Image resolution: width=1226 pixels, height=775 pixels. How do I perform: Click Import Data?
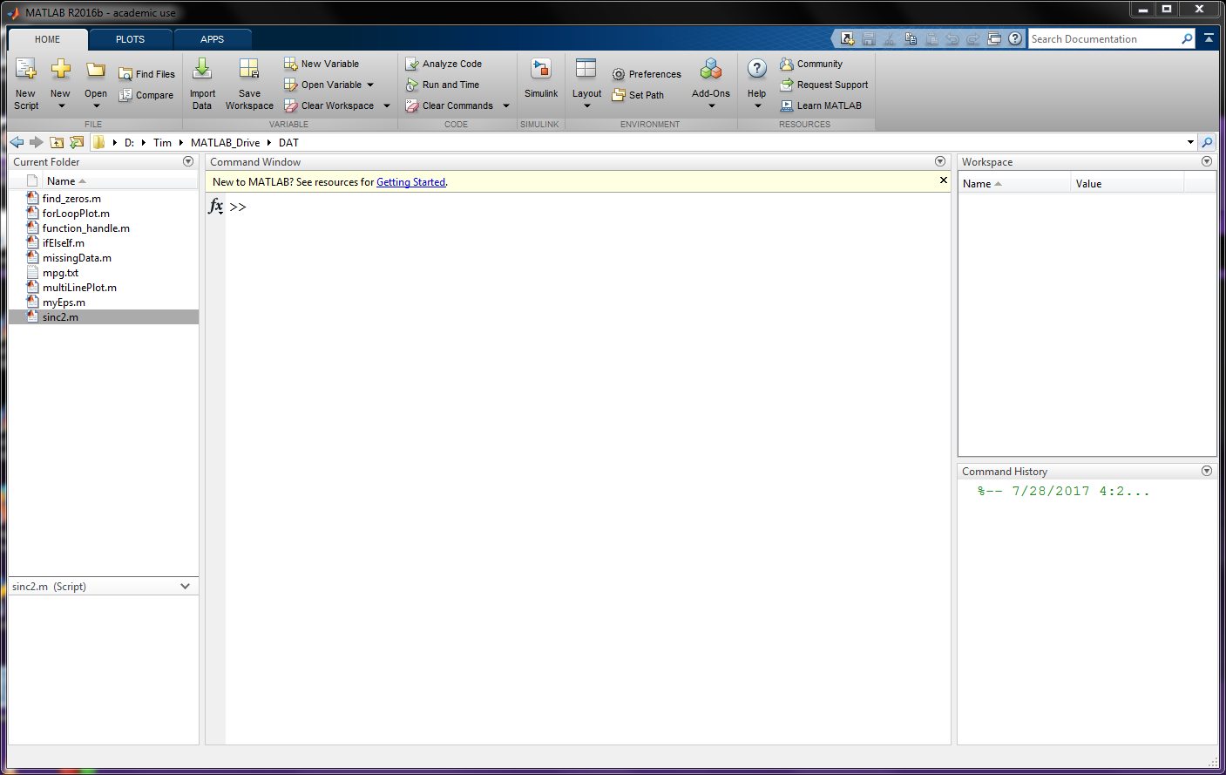[x=202, y=84]
